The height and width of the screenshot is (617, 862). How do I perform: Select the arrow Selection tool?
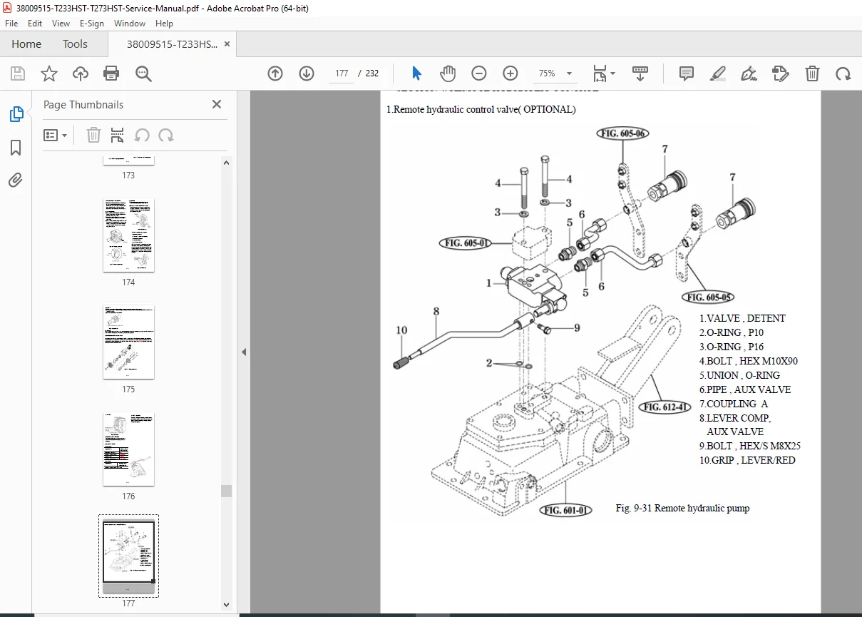pos(417,73)
